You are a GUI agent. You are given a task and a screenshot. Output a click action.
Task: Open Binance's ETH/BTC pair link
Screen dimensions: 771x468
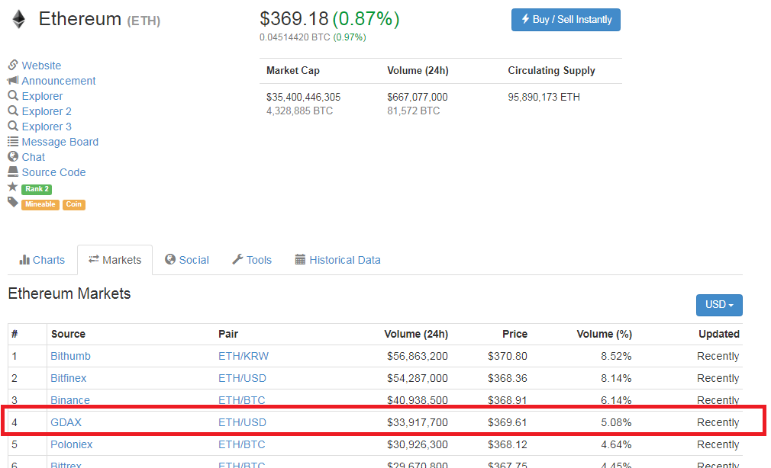[241, 400]
